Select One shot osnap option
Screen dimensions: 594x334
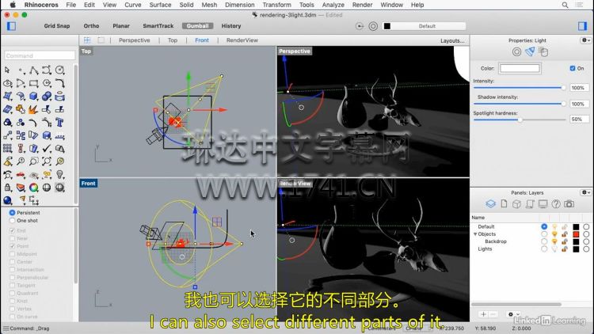(x=13, y=220)
